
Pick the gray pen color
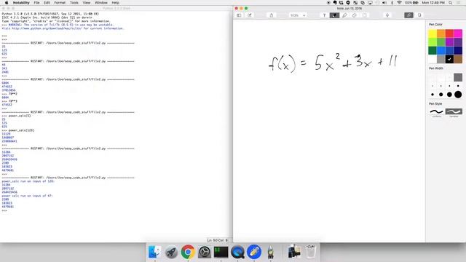[441, 59]
